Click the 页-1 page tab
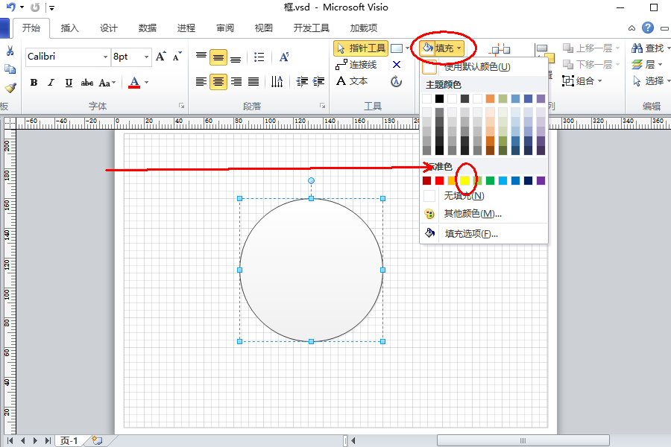 69,440
